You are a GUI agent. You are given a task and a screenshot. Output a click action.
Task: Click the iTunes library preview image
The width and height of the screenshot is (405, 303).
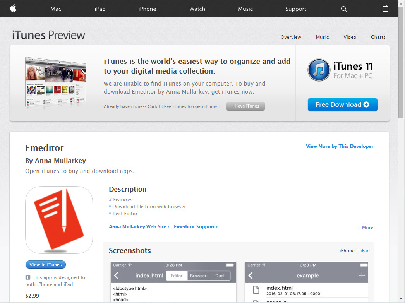pyautogui.click(x=55, y=82)
